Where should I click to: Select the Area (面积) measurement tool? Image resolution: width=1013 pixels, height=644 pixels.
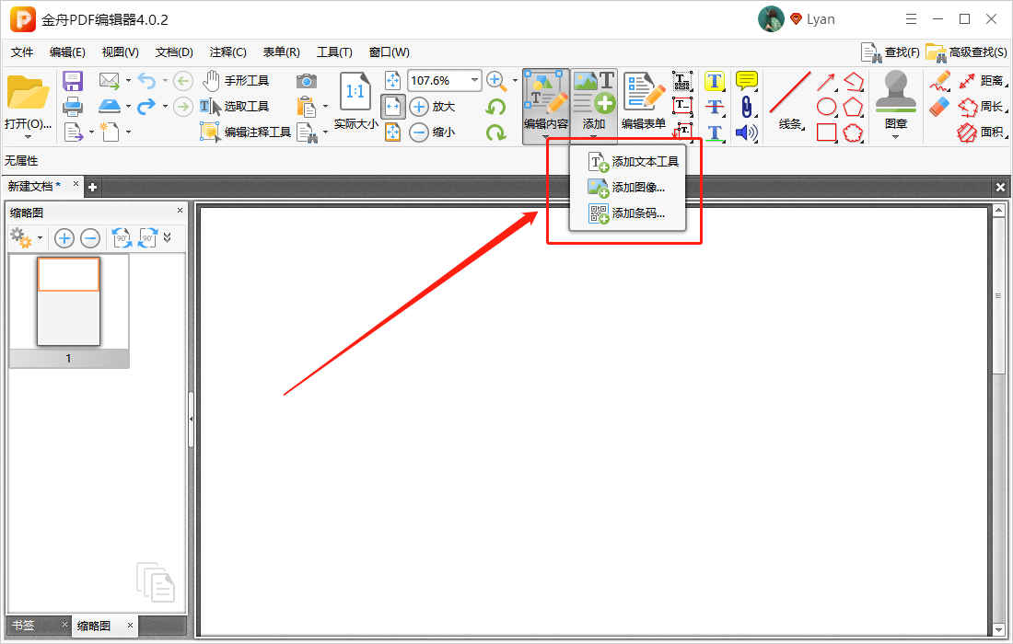(982, 132)
